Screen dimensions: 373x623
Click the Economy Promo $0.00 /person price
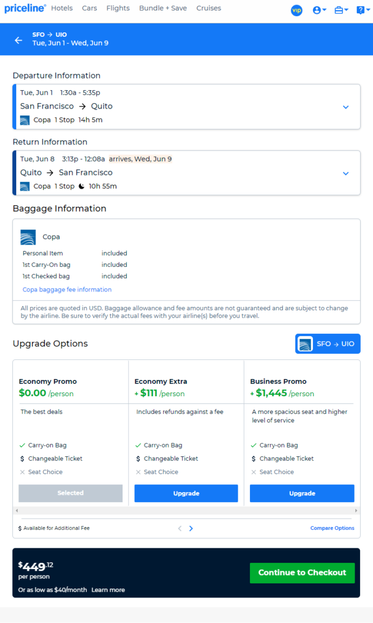tap(46, 393)
